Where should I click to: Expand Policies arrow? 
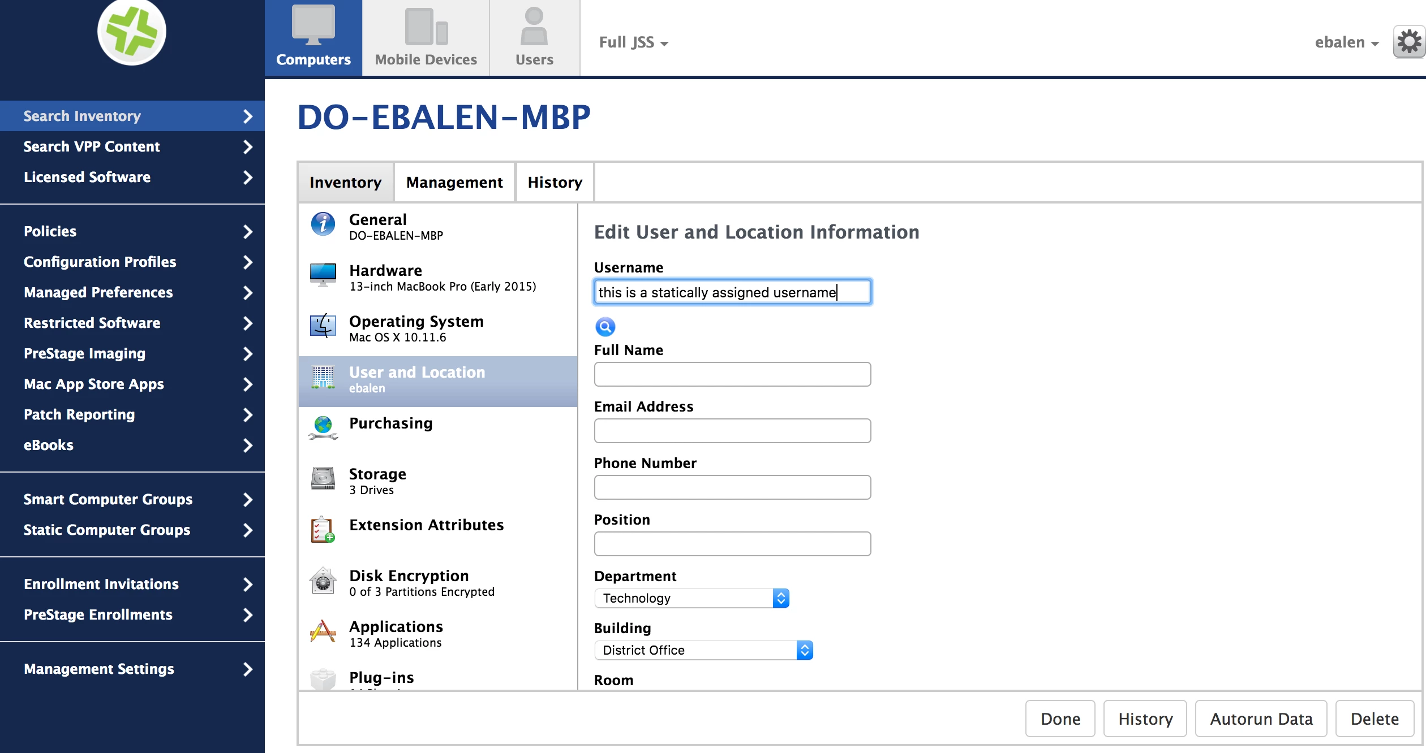click(247, 231)
